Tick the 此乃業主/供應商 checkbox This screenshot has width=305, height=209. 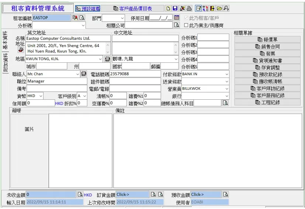[186, 25]
